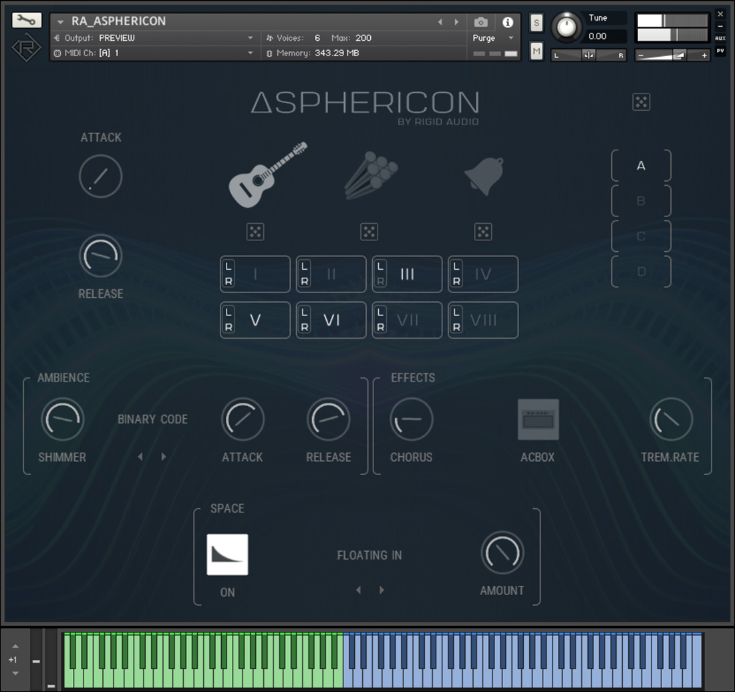Solo the instrument with S button

pos(537,23)
